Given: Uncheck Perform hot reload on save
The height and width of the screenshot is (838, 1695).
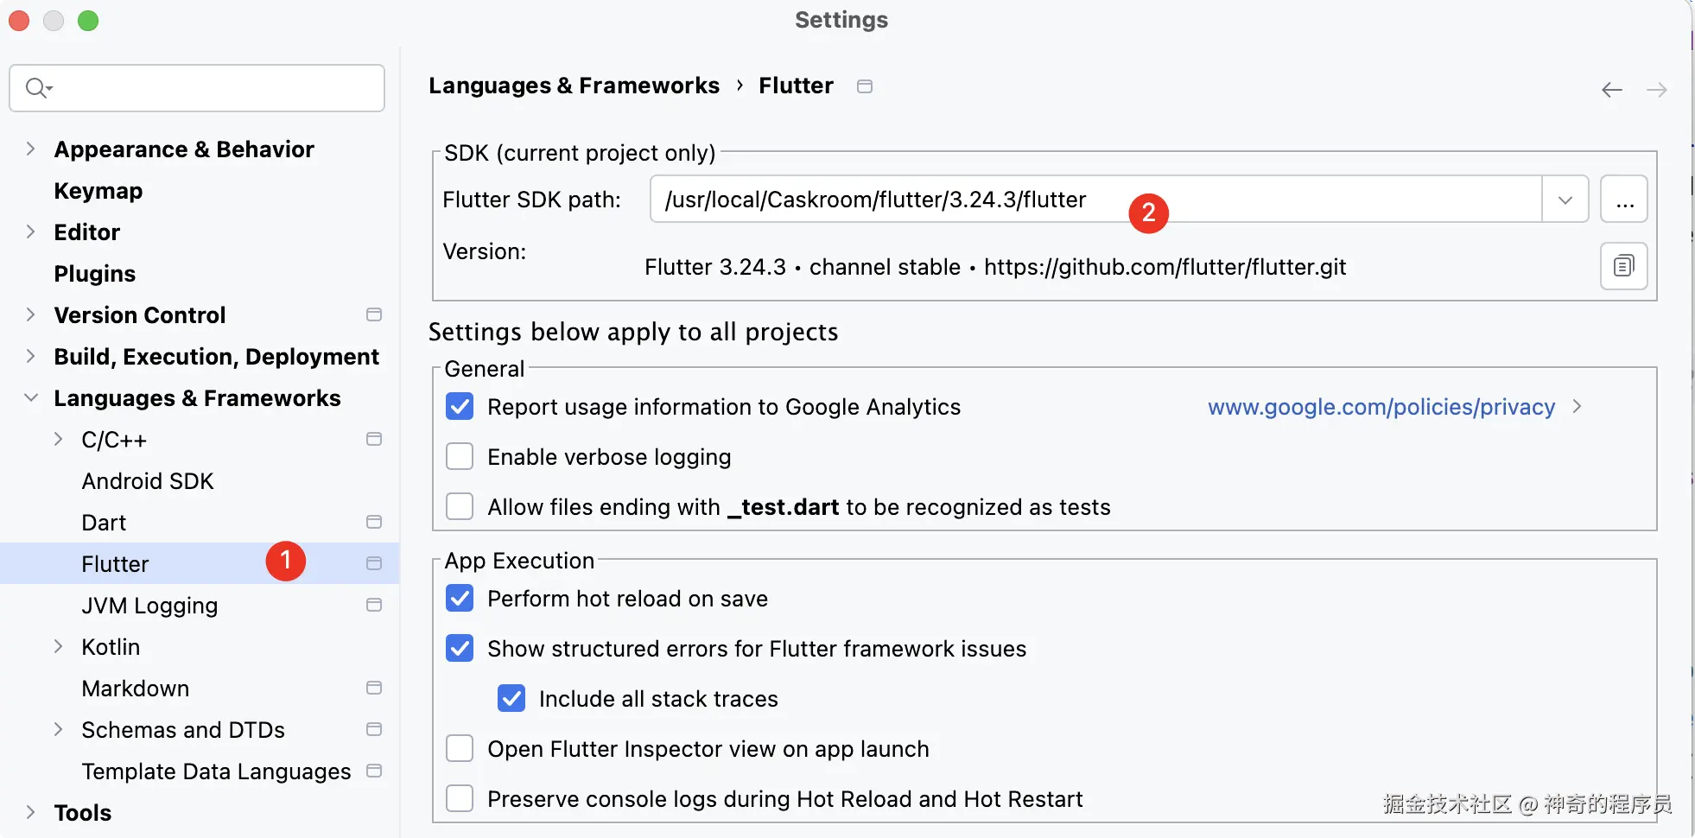Looking at the screenshot, I should tap(460, 599).
